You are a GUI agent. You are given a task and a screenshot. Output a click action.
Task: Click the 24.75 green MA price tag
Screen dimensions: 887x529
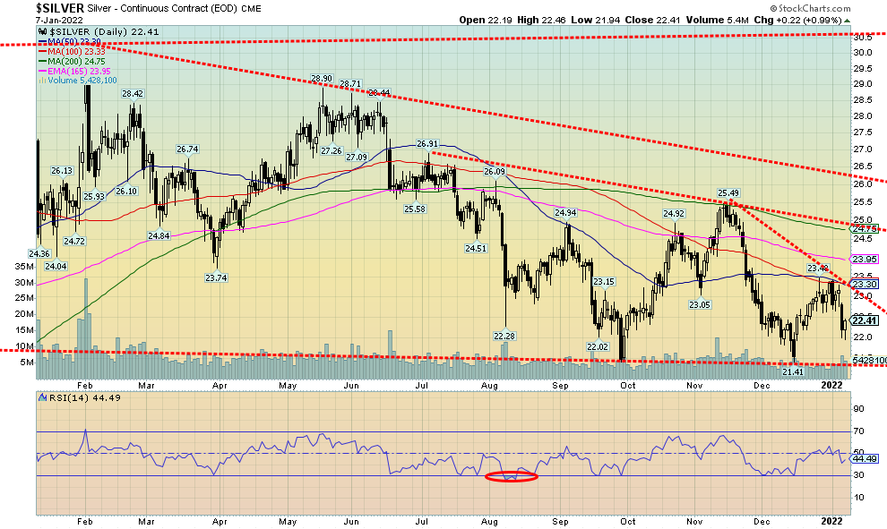pos(864,229)
